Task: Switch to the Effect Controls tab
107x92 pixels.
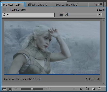Action: click(37, 5)
